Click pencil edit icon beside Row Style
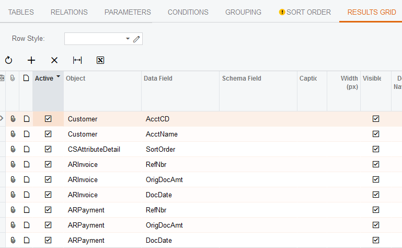The image size is (402, 248). pos(137,39)
